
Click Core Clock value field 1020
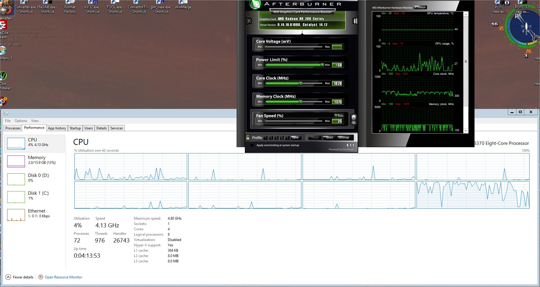pos(337,83)
